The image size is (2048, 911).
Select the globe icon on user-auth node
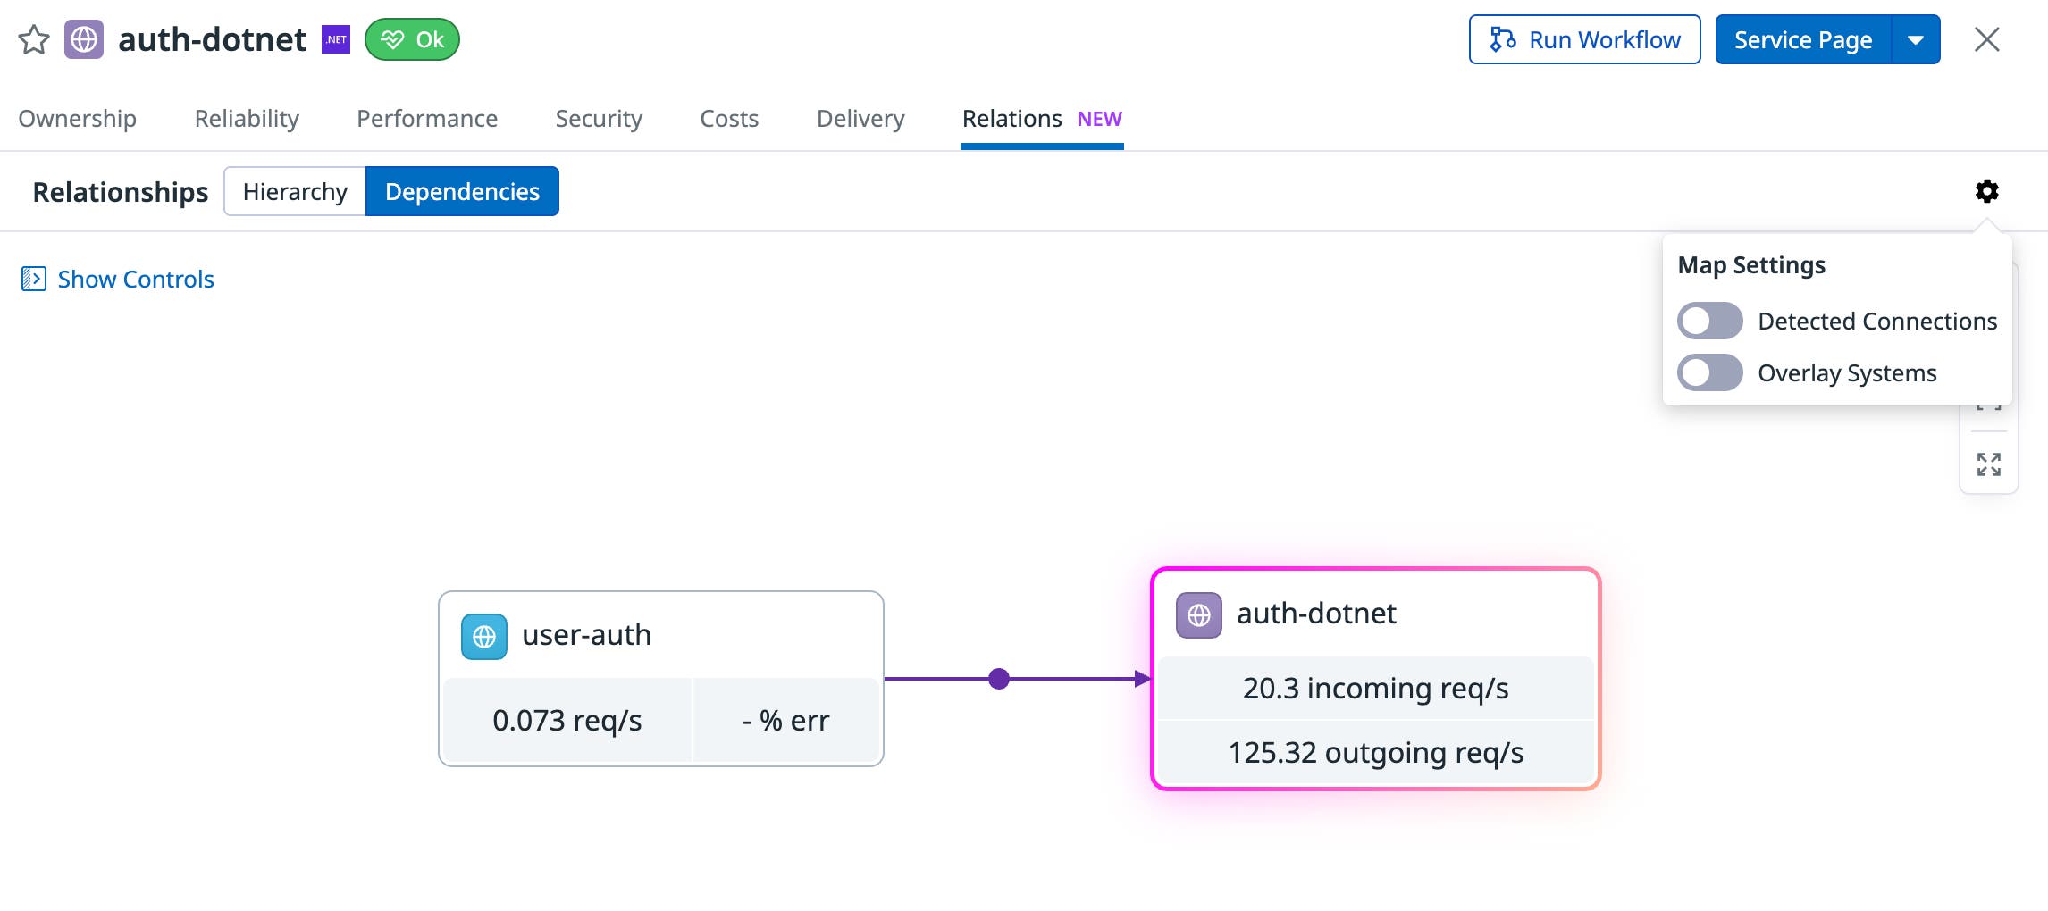click(x=483, y=636)
